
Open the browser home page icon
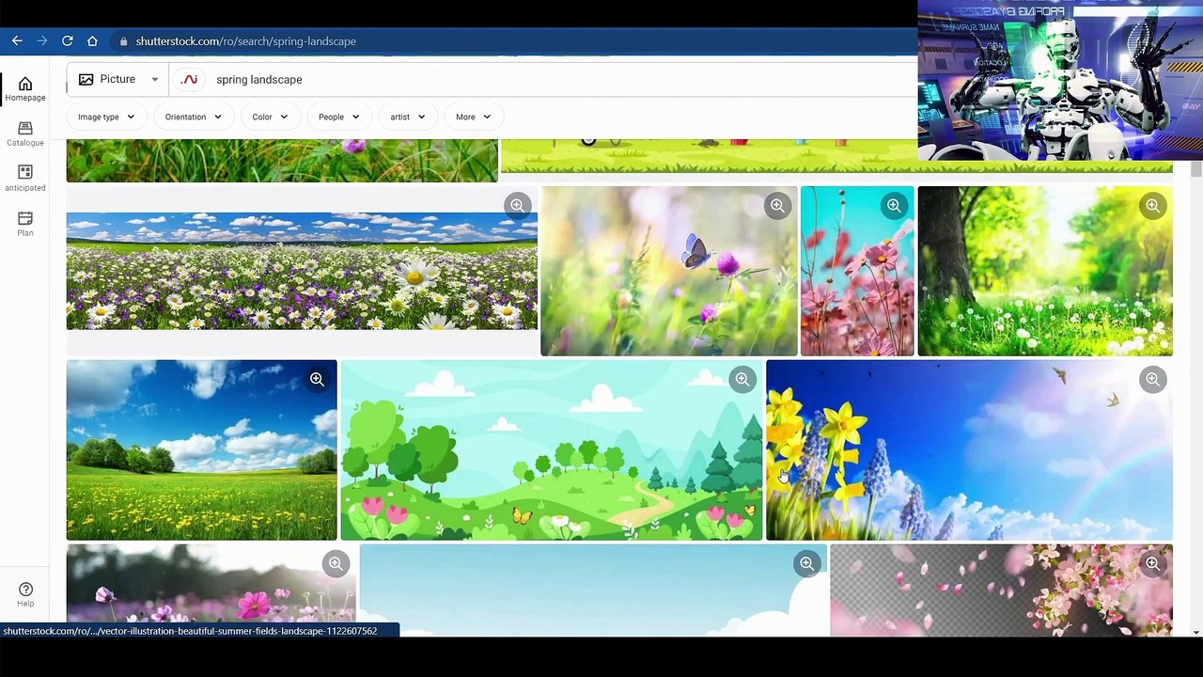coord(92,41)
